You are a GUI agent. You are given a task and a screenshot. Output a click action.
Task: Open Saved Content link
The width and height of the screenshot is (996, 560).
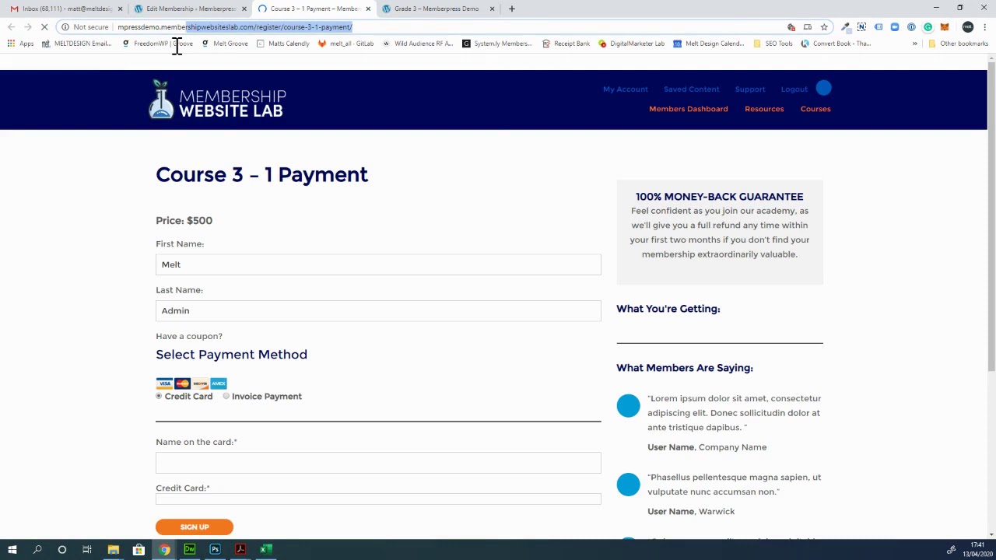pos(691,89)
